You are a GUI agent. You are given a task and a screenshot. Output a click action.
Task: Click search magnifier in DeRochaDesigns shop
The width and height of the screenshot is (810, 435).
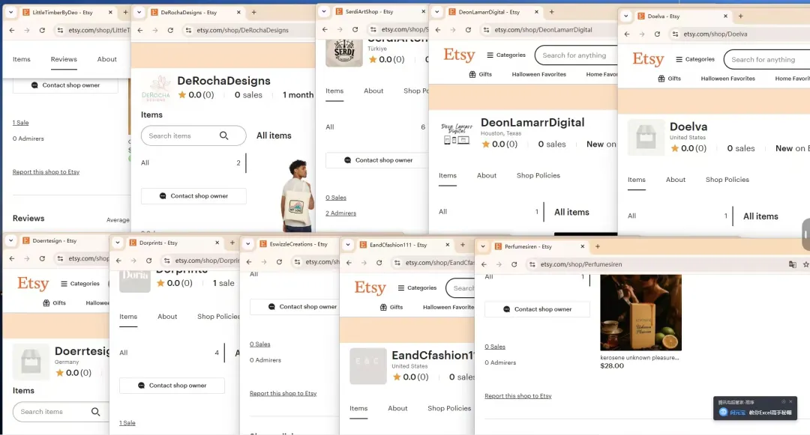click(223, 136)
